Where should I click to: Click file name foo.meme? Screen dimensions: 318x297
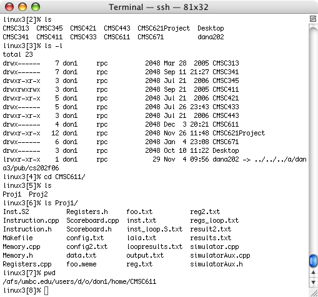[81, 264]
